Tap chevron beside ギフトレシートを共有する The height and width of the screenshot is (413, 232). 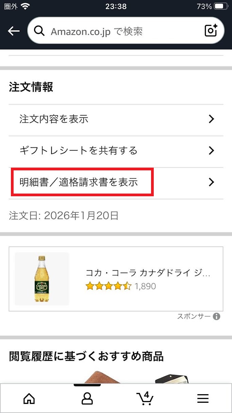(x=211, y=150)
